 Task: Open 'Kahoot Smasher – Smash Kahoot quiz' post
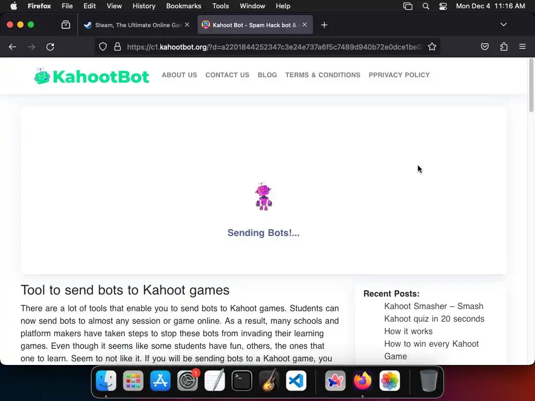point(434,312)
